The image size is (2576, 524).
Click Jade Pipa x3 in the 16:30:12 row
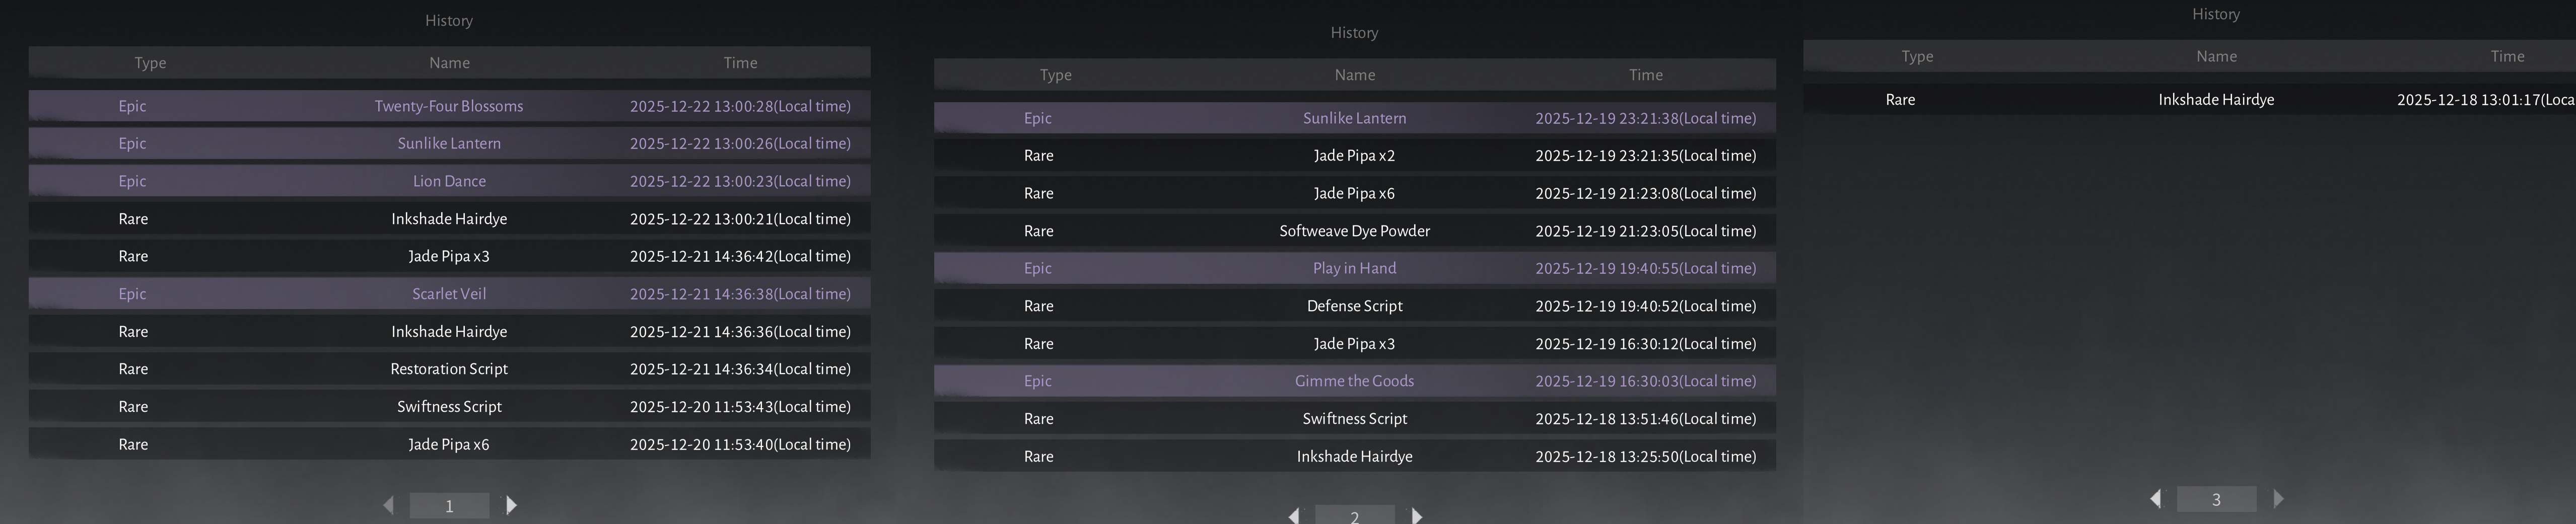1355,344
